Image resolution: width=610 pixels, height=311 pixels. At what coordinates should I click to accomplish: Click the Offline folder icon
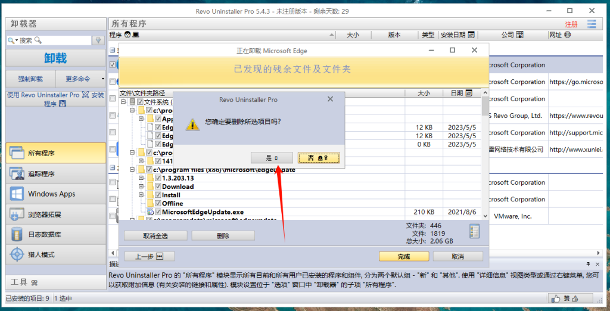point(150,204)
